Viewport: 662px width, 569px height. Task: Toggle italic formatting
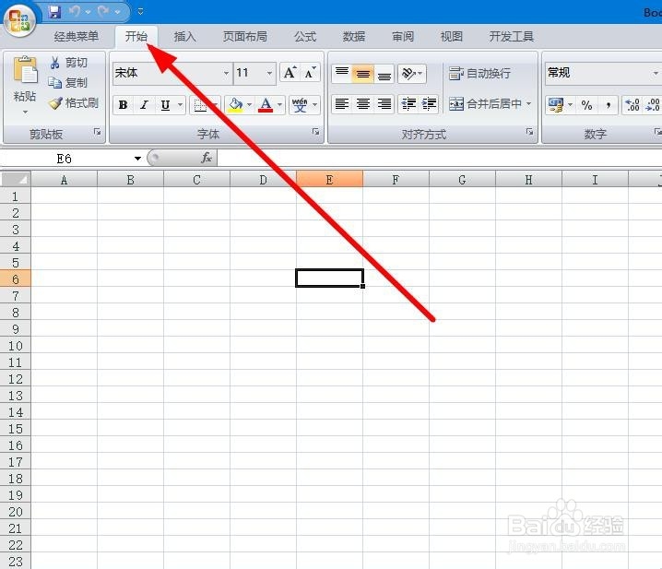[x=144, y=105]
